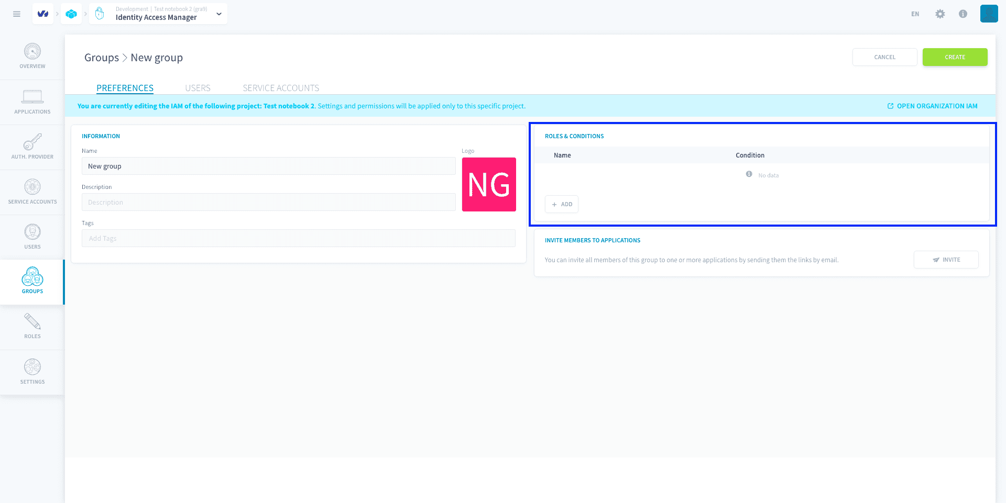Focus the group Name input field
Viewport: 1006px width, 503px height.
coord(268,166)
